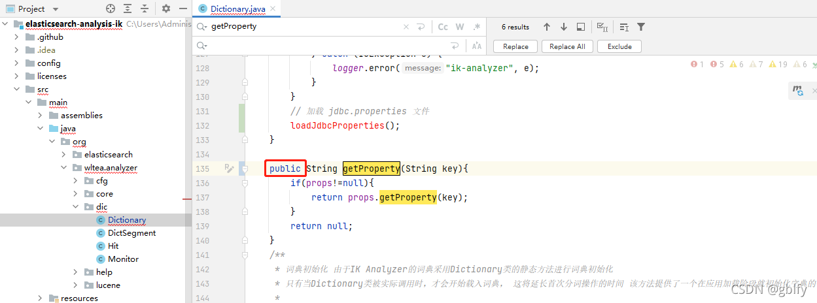Viewport: 817px width, 303px height.
Task: Click loadJdbcProperties() call on line 132
Action: [345, 125]
